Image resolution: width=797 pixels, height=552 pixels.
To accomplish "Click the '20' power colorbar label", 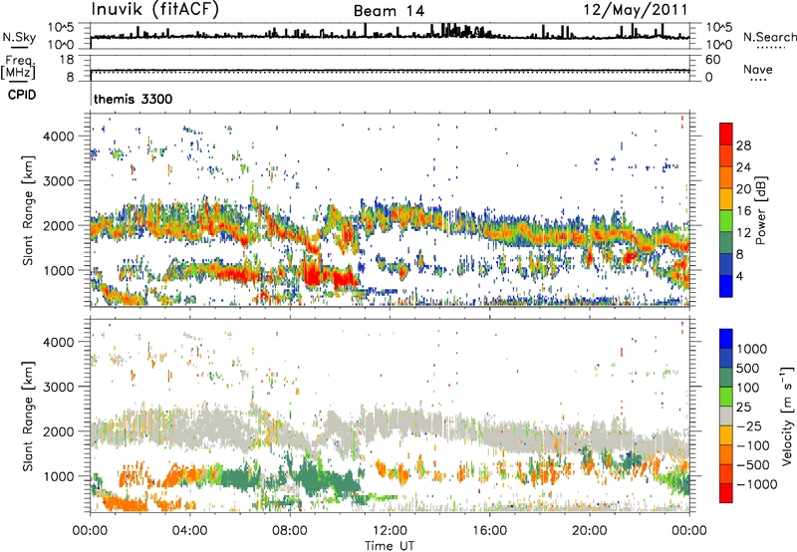I will [x=743, y=189].
